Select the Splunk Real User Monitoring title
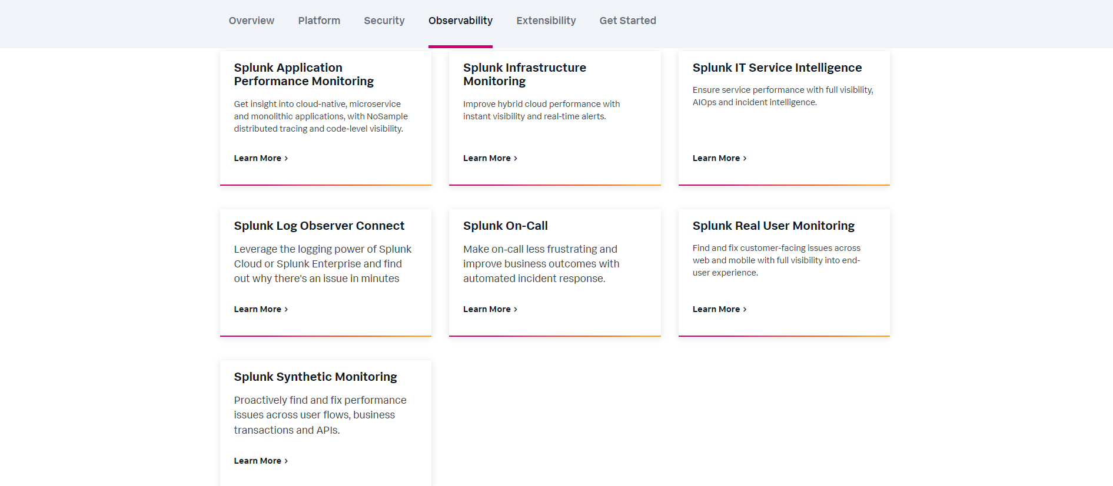 (x=773, y=226)
